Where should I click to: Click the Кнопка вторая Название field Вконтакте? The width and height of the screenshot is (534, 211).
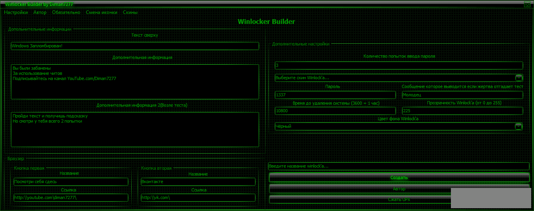[198, 182]
